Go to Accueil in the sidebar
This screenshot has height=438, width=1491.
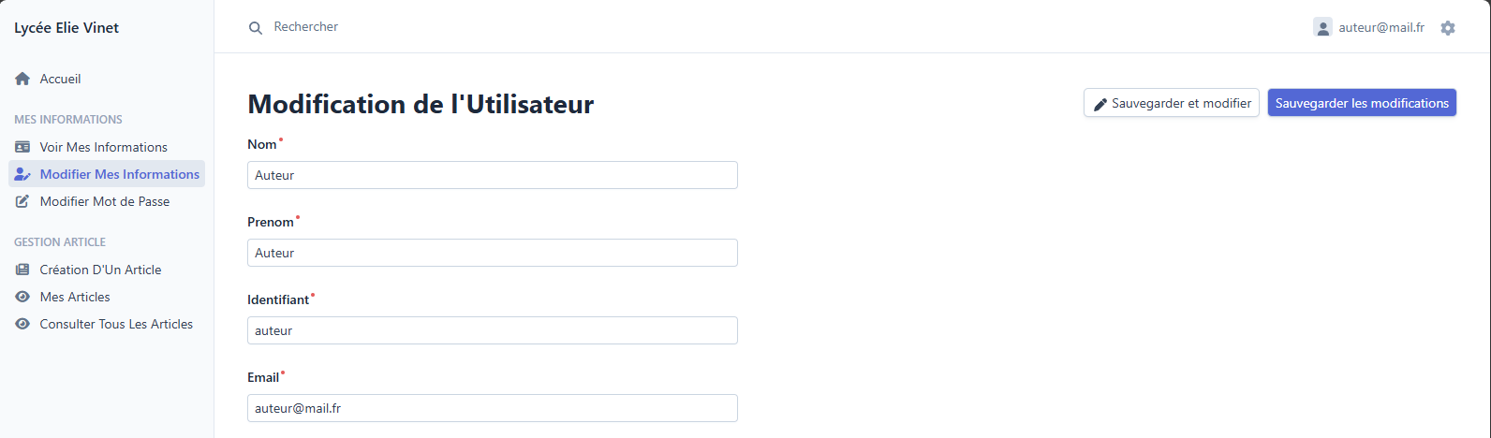60,80
